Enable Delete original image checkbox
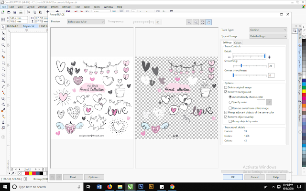Screen dimensions: 306x191 coord(226,87)
